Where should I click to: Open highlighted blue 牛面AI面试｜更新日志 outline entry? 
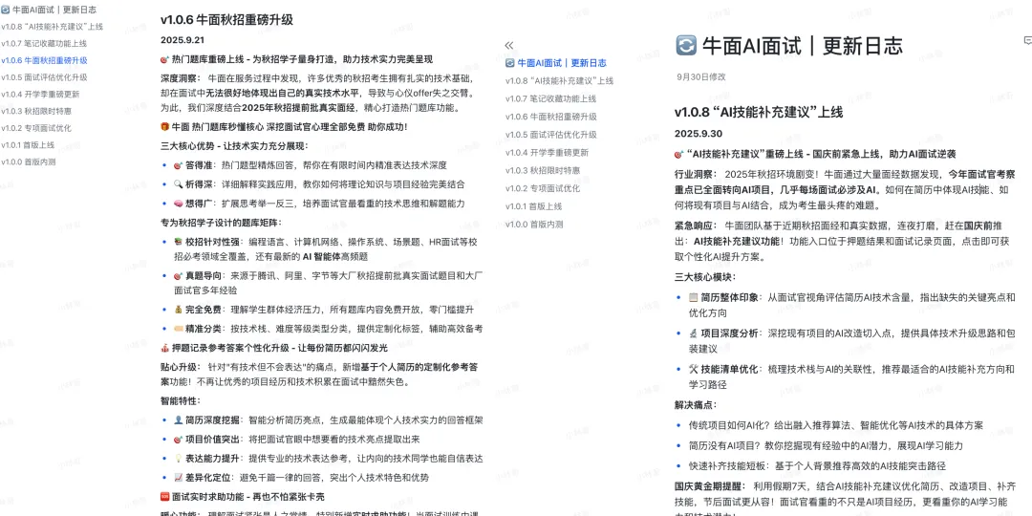(555, 63)
